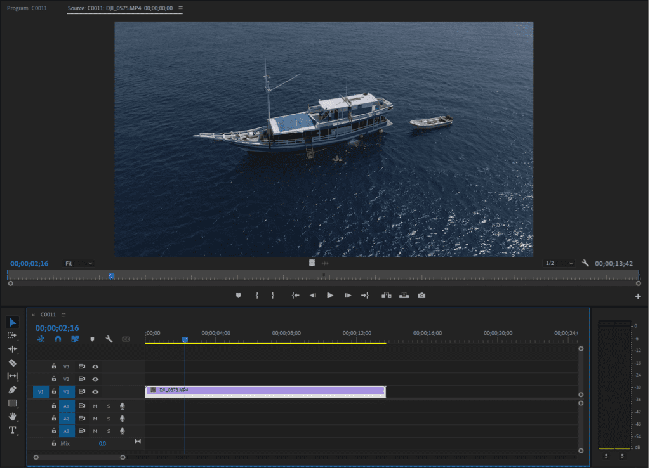
Task: Hide track V3 output eye
Action: (x=95, y=367)
